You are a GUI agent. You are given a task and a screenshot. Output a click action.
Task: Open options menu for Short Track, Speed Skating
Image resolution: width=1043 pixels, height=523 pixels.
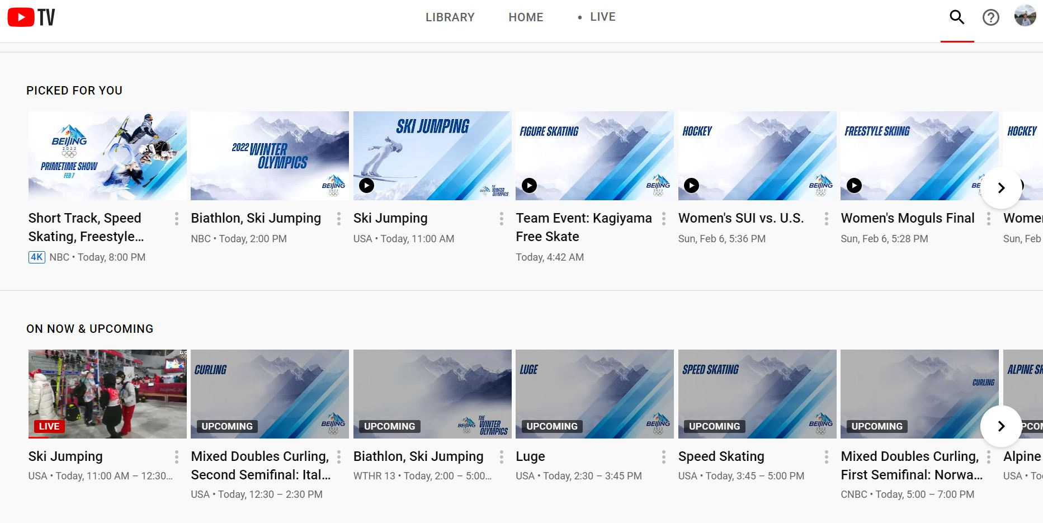pos(177,219)
